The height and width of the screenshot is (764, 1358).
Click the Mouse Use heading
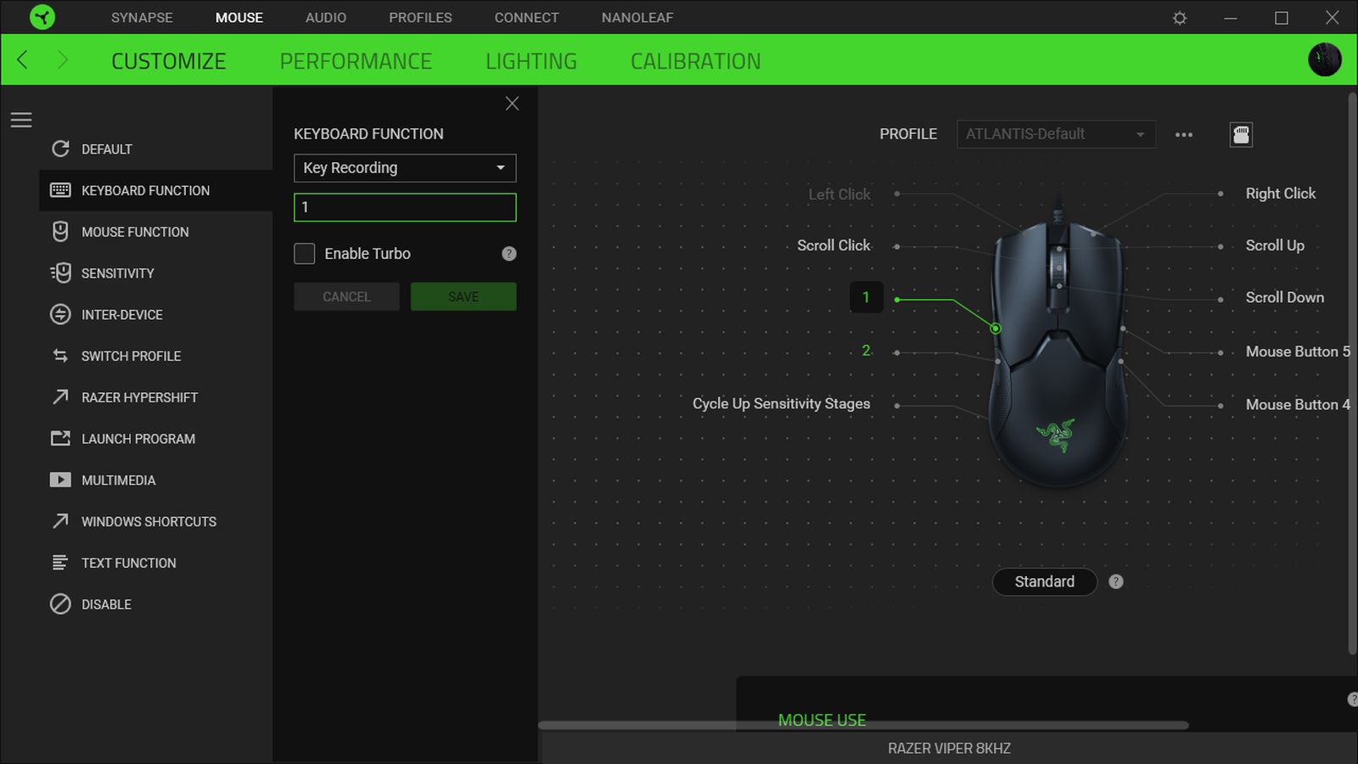[x=822, y=720]
